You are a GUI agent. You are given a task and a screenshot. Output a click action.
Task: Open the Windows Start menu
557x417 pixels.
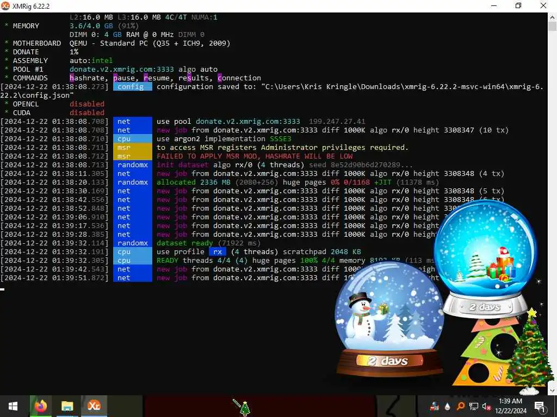click(x=13, y=406)
